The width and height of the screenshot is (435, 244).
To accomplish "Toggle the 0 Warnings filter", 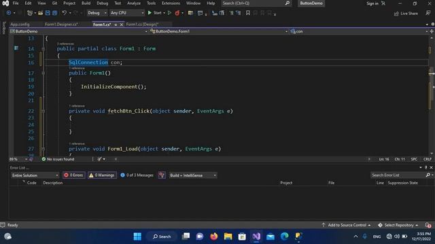I will (102, 175).
